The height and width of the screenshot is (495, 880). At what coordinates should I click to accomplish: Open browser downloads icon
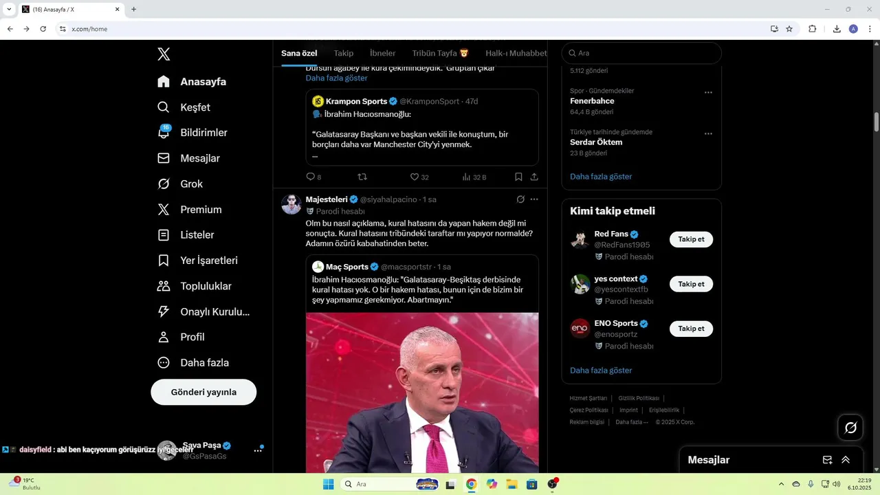(x=837, y=29)
